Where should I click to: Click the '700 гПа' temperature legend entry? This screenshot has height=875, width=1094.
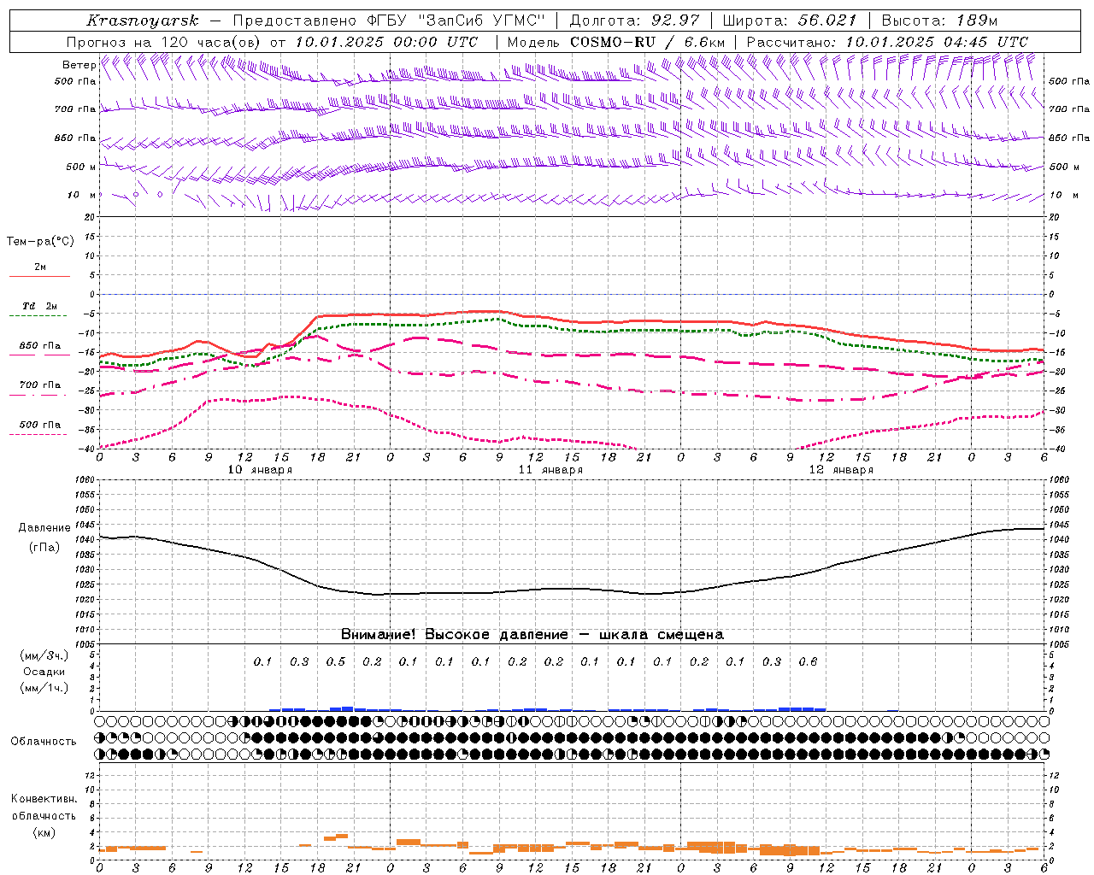tap(39, 385)
